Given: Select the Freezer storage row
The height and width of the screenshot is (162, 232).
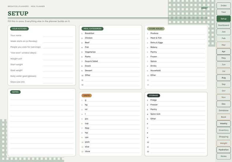Looking at the screenshot, I should (176, 105).
